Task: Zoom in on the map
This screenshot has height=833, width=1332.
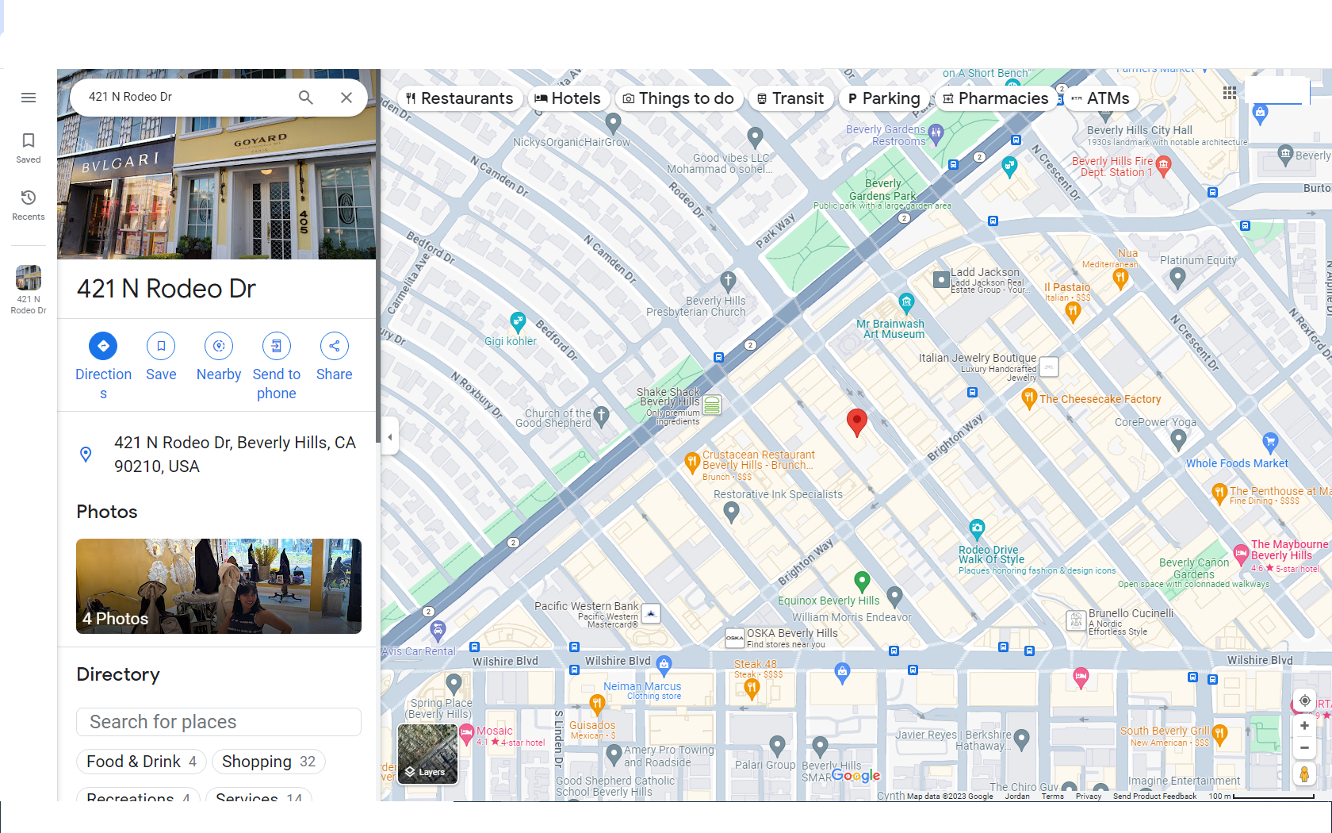Action: point(1304,726)
